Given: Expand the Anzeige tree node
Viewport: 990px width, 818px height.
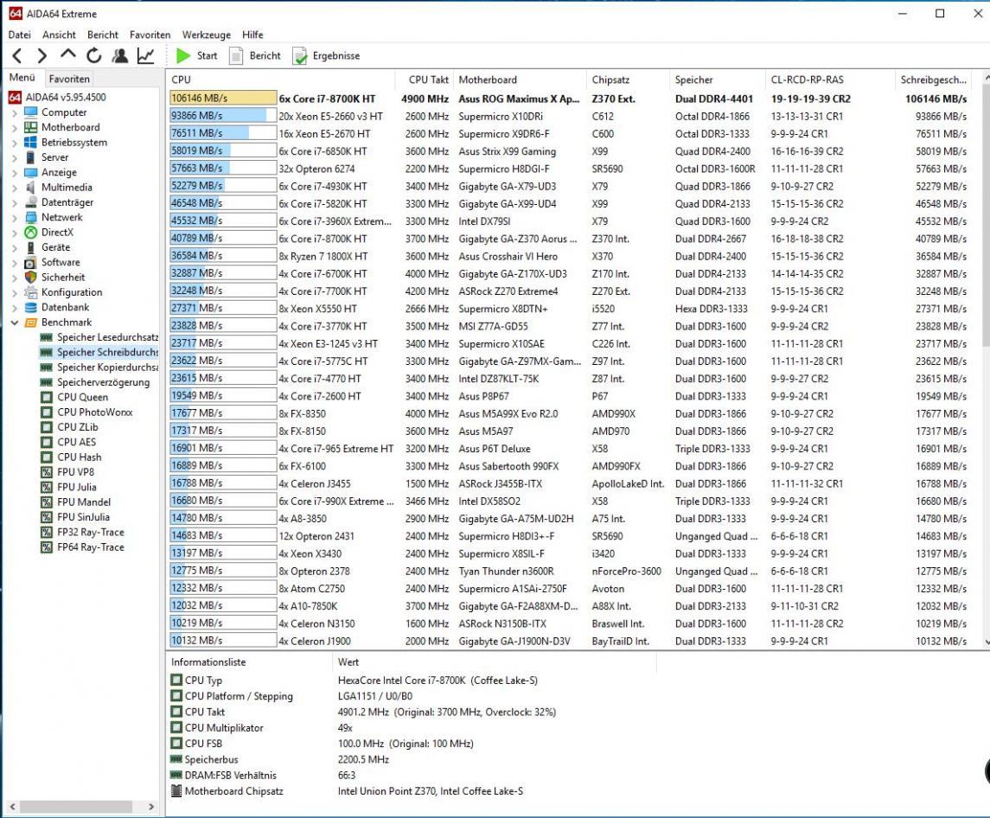Looking at the screenshot, I should [15, 172].
